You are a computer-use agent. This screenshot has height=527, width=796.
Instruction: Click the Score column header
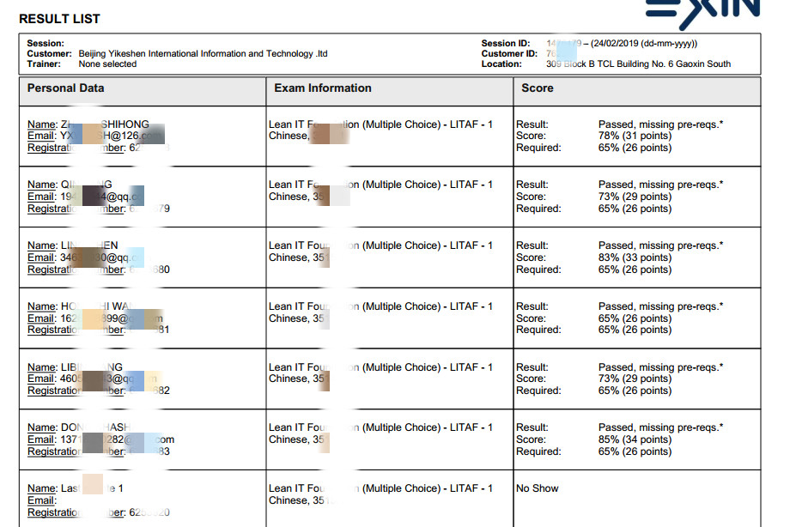click(x=538, y=88)
